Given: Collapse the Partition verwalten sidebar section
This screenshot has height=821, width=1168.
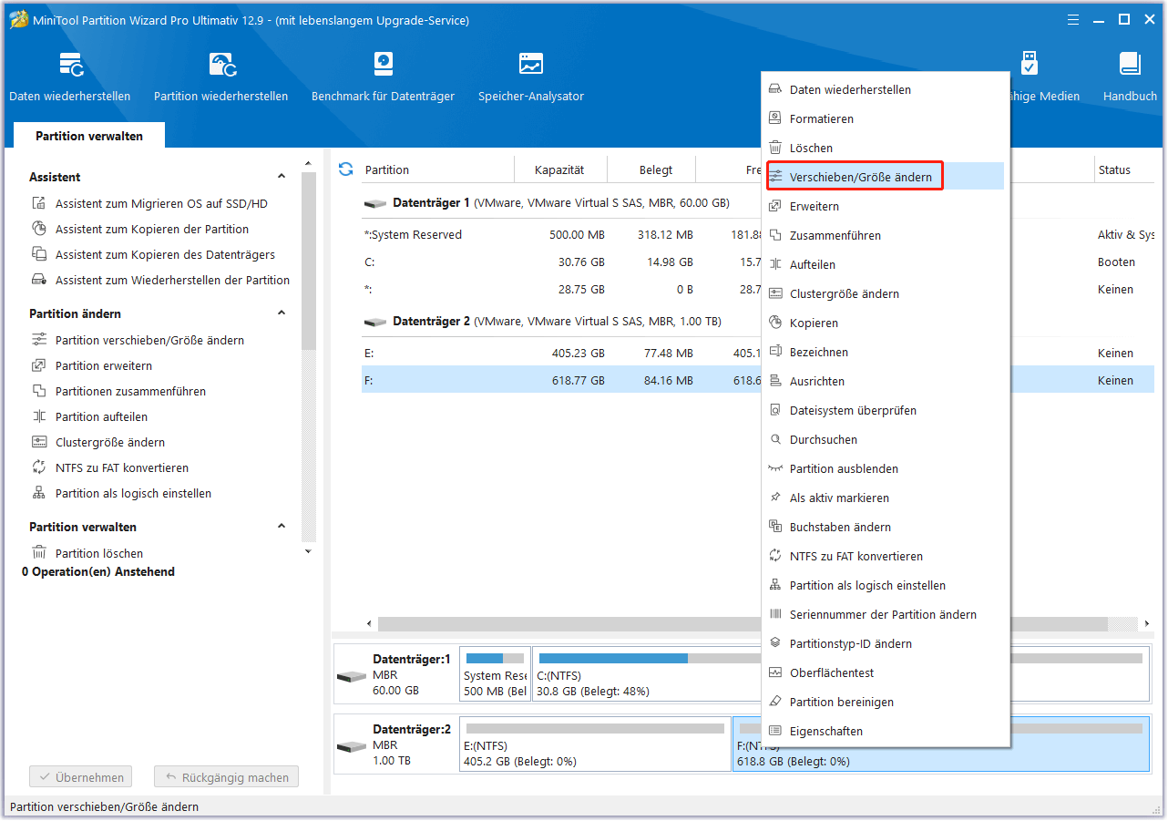Looking at the screenshot, I should [x=282, y=527].
